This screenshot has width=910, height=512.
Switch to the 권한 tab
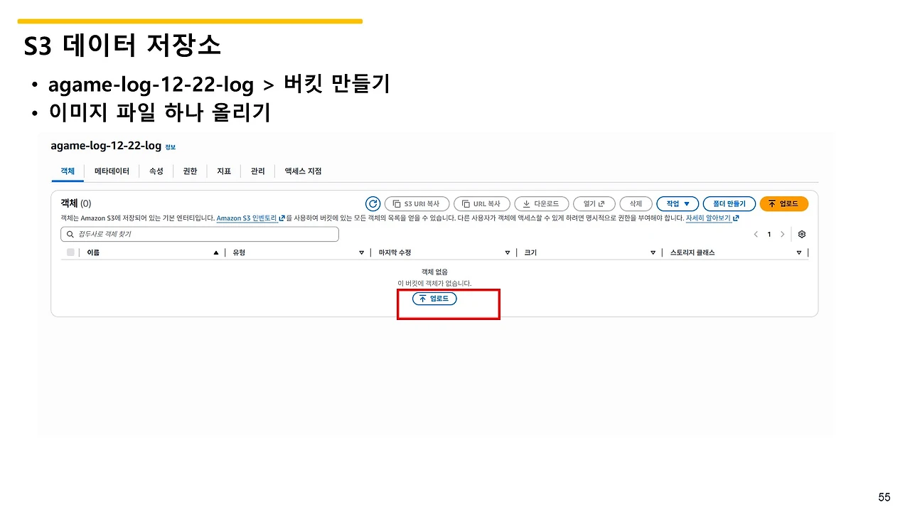pyautogui.click(x=189, y=171)
